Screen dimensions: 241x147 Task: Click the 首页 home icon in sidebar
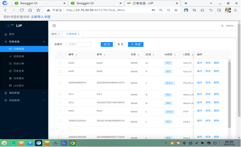pos(6,34)
